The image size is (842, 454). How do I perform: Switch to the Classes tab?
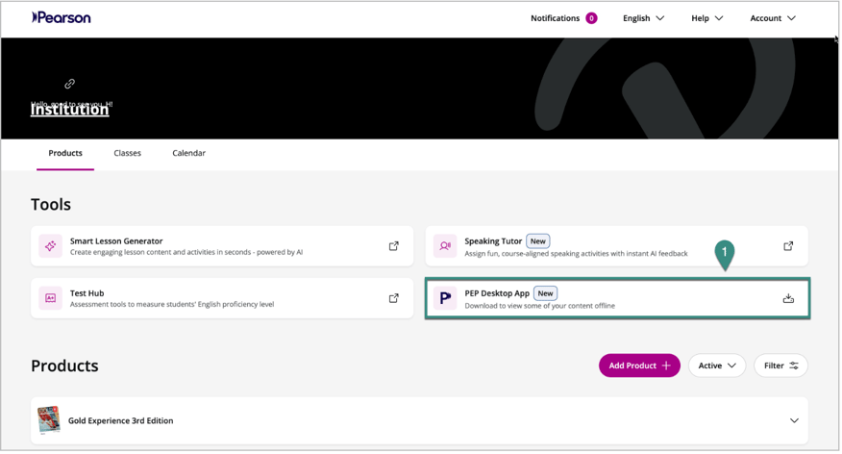[127, 153]
